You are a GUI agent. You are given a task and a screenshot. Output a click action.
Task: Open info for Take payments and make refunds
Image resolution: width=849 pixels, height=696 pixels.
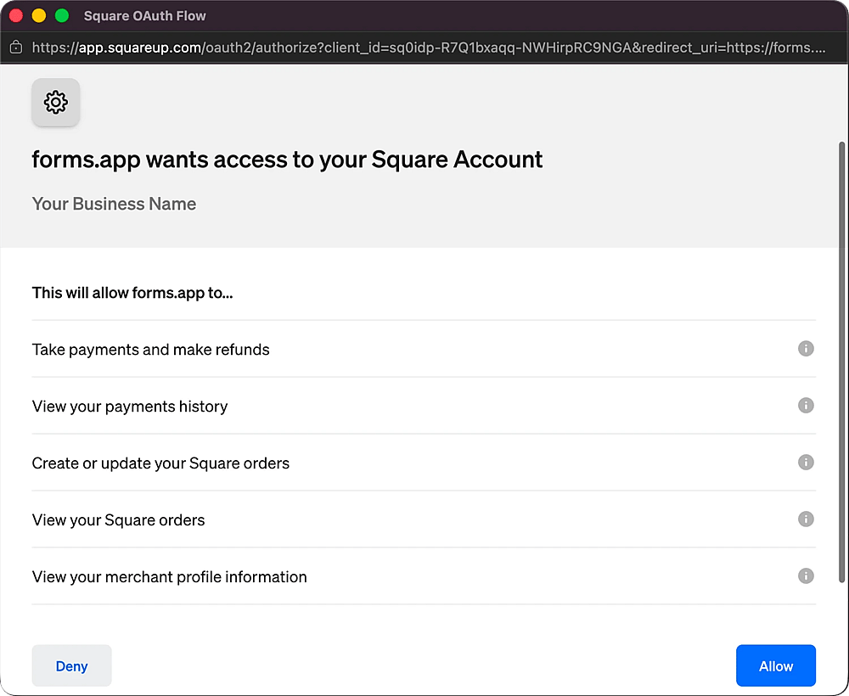(806, 349)
